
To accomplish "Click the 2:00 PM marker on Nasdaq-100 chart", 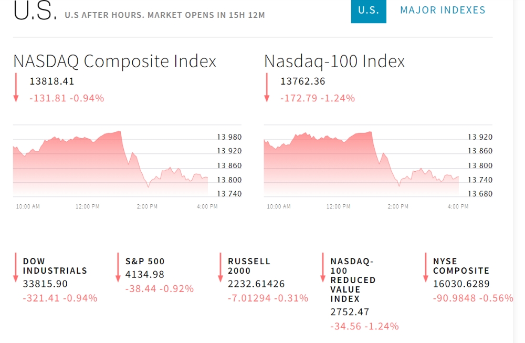I will coord(398,206).
